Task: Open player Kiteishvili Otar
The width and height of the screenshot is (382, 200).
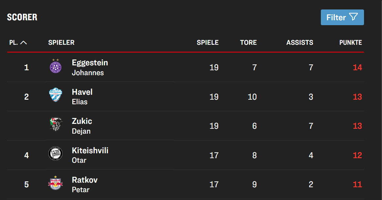Action: [x=90, y=155]
